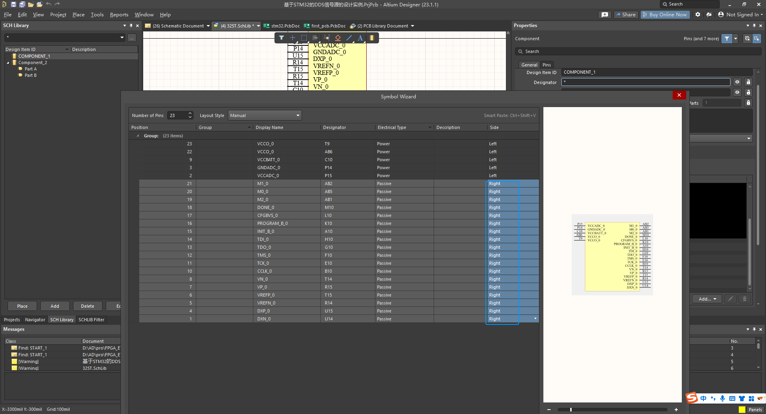
Task: Select the Move objects crosshair tool
Action: coord(292,38)
